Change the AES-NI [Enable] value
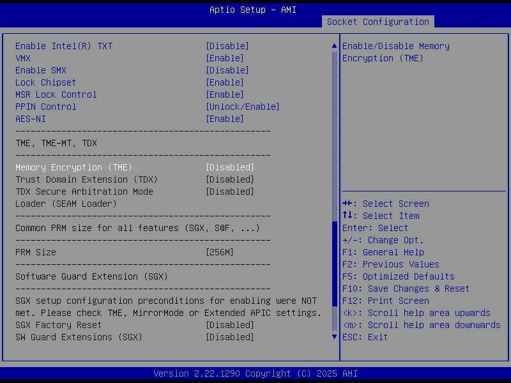Viewport: 511px width, 383px height. pos(225,119)
